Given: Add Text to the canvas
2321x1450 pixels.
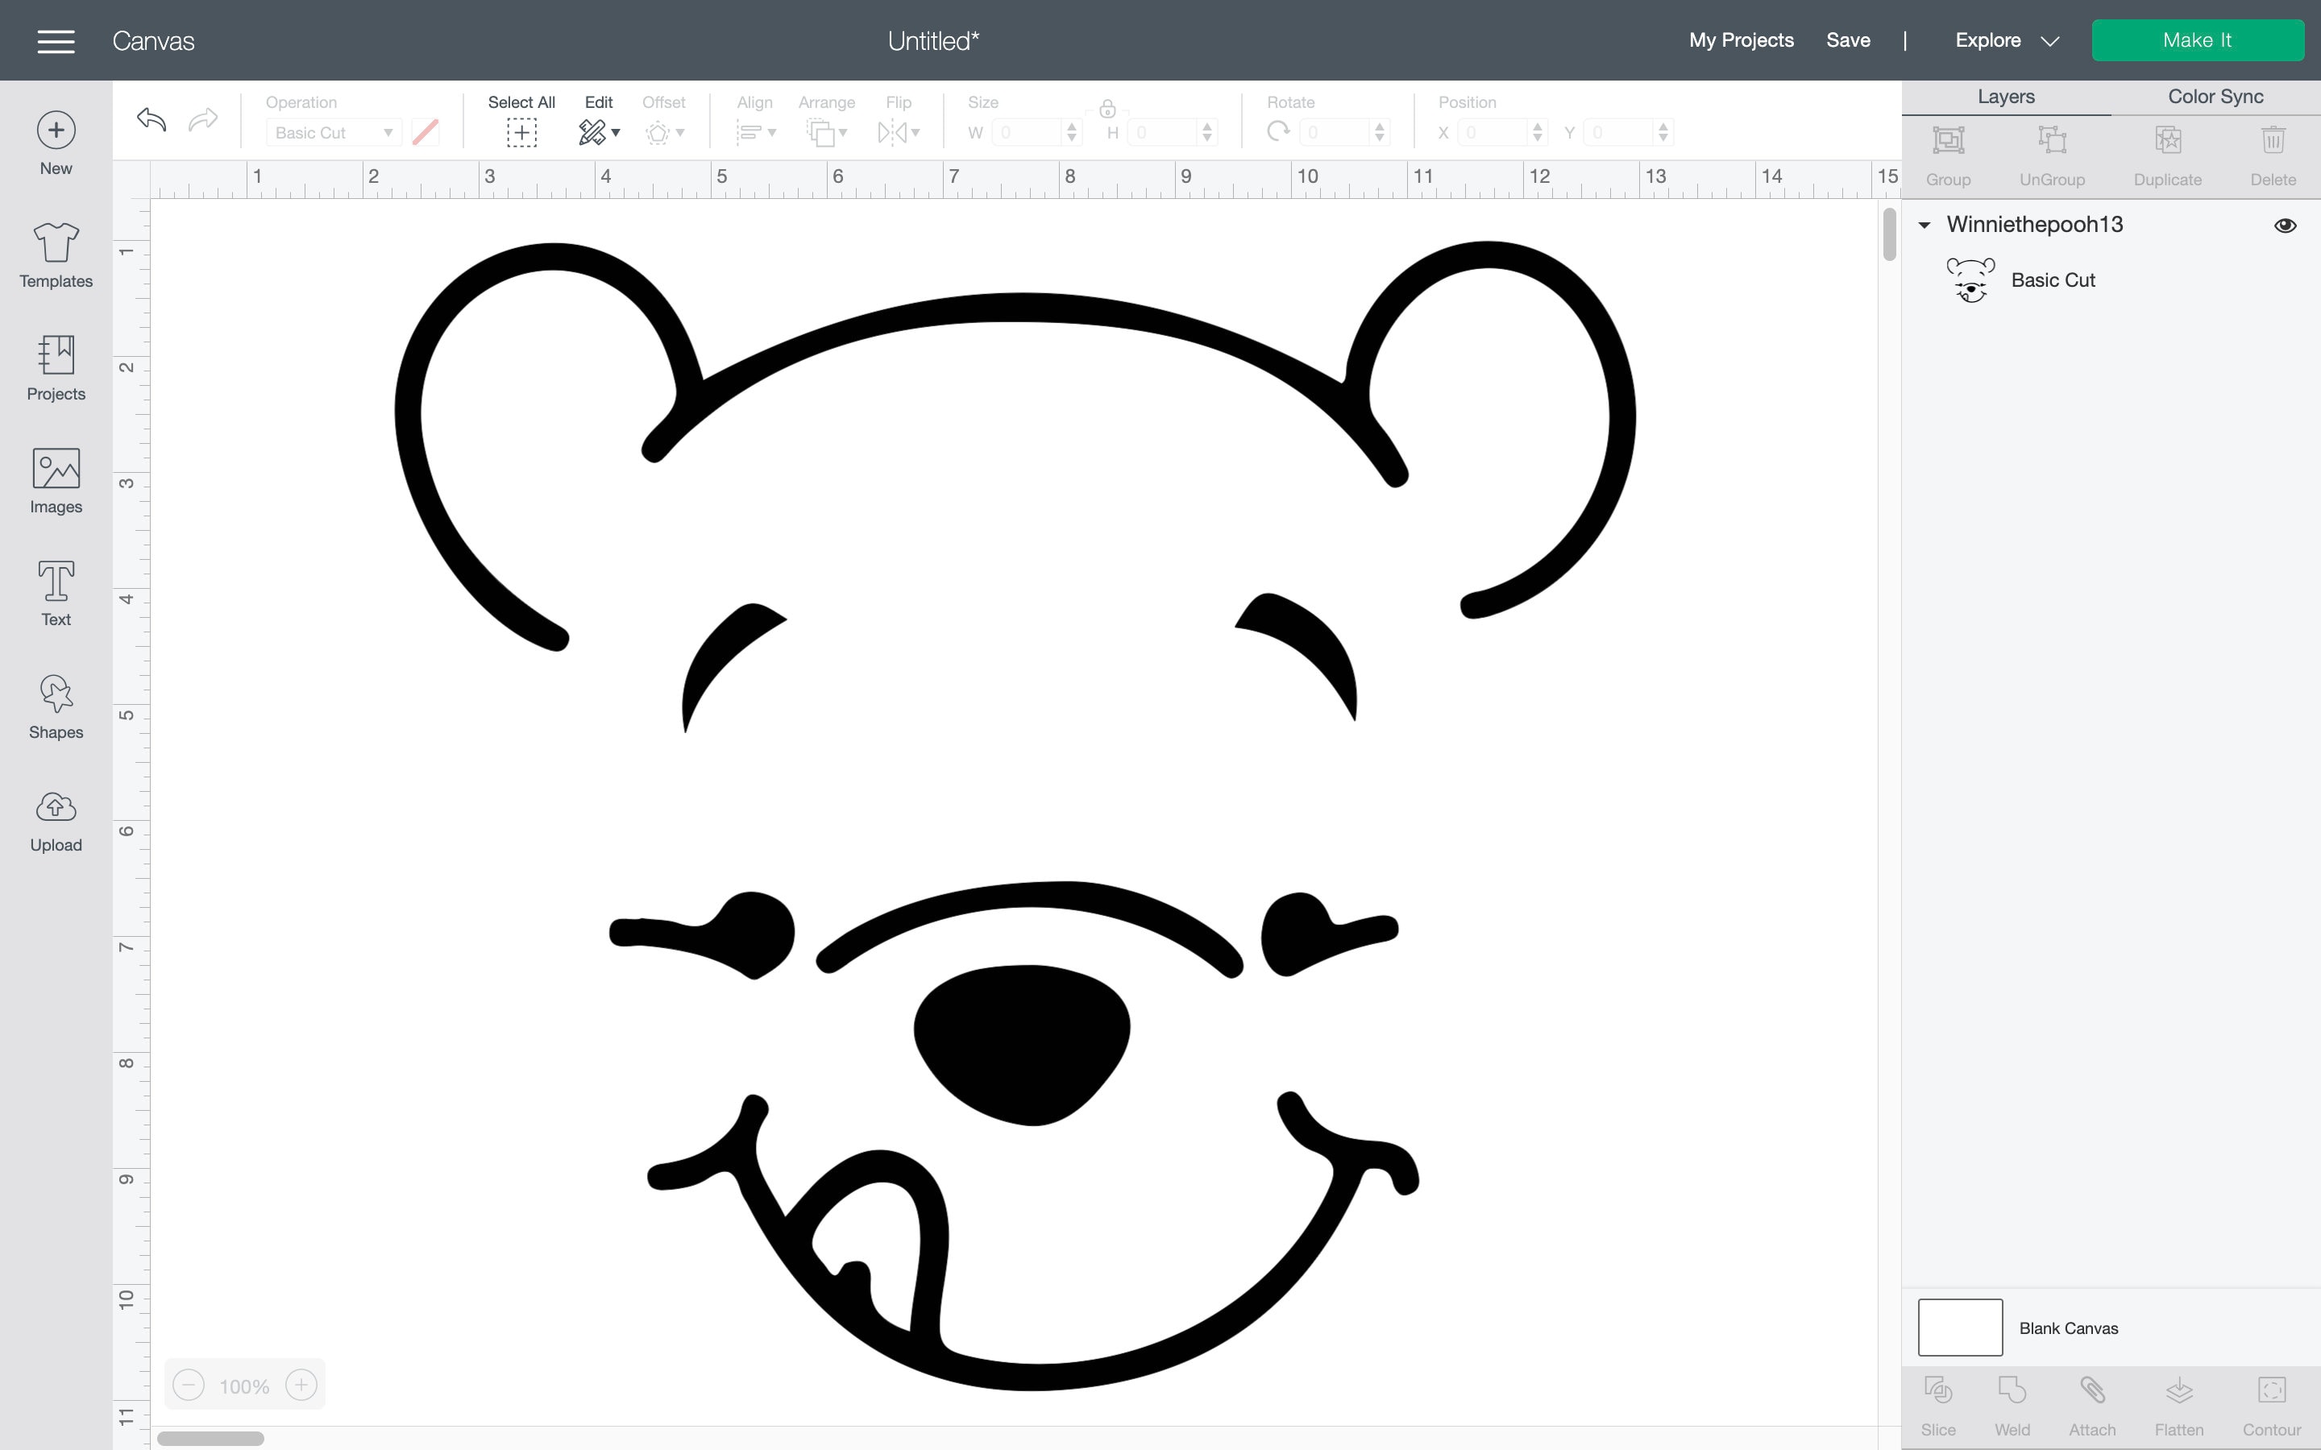Looking at the screenshot, I should coord(56,594).
